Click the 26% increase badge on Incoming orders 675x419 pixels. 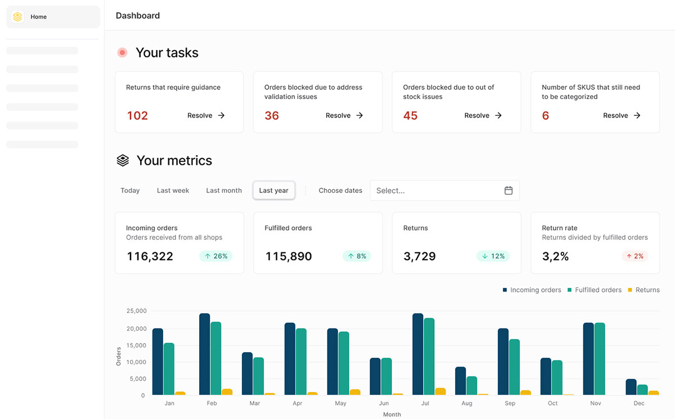click(x=216, y=256)
